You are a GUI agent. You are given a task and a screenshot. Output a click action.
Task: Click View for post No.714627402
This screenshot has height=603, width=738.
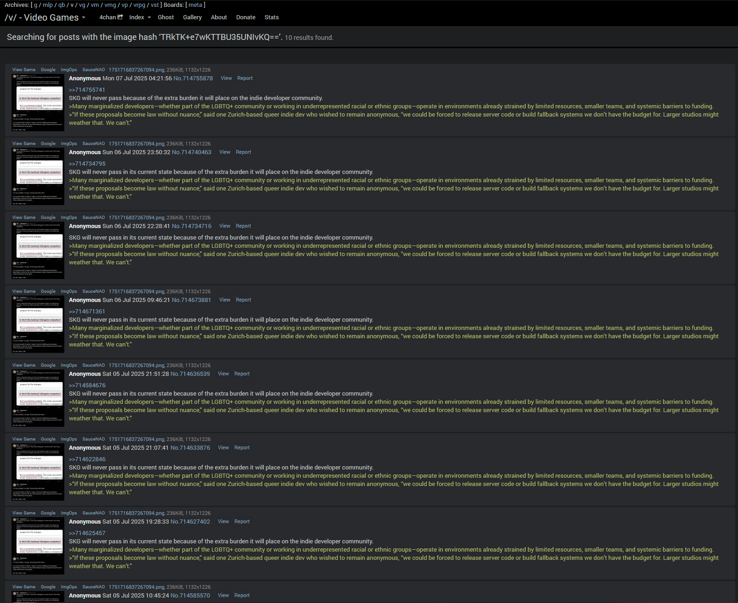click(223, 522)
